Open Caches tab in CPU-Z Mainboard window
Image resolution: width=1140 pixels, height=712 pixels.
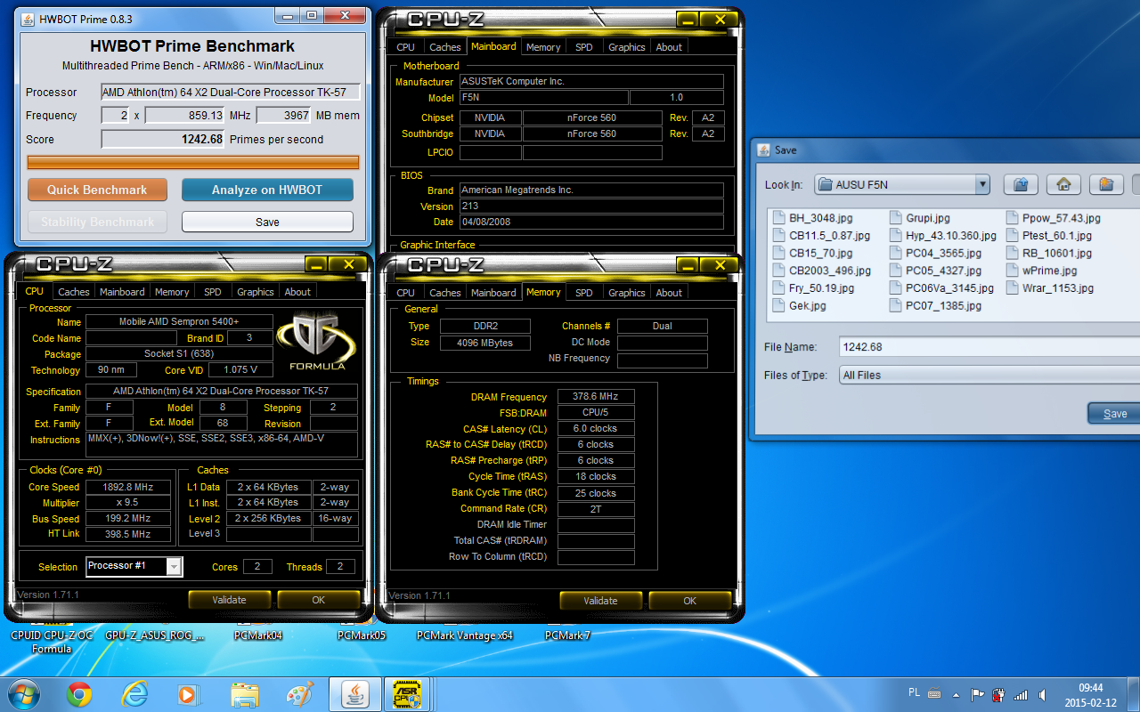pyautogui.click(x=444, y=47)
